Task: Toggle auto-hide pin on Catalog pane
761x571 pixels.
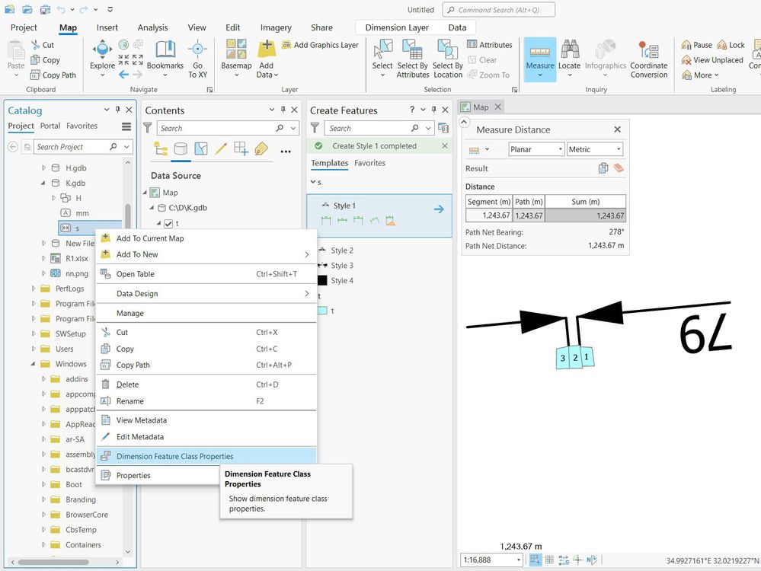Action: [118, 110]
